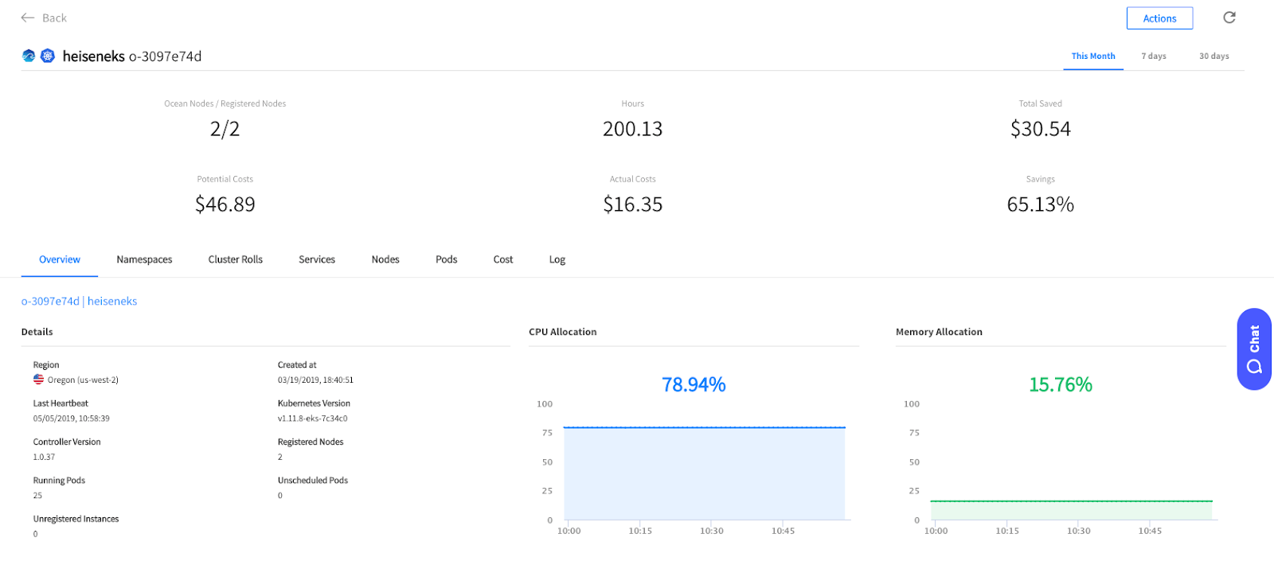This screenshot has height=561, width=1274.
Task: Select the 7 days time range
Action: pyautogui.click(x=1153, y=56)
